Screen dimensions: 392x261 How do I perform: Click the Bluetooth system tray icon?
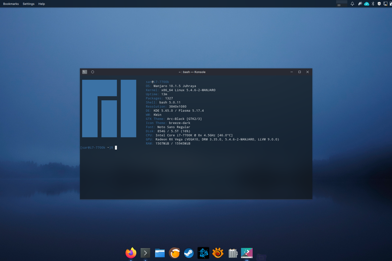pyautogui.click(x=373, y=4)
